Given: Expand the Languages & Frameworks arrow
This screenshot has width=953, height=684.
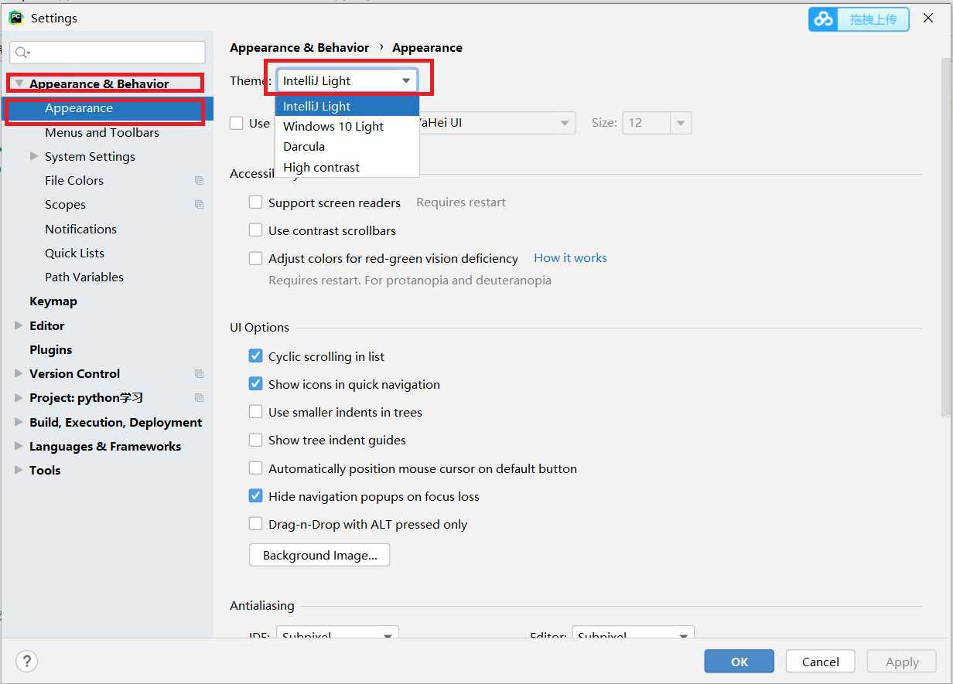Looking at the screenshot, I should tap(19, 446).
